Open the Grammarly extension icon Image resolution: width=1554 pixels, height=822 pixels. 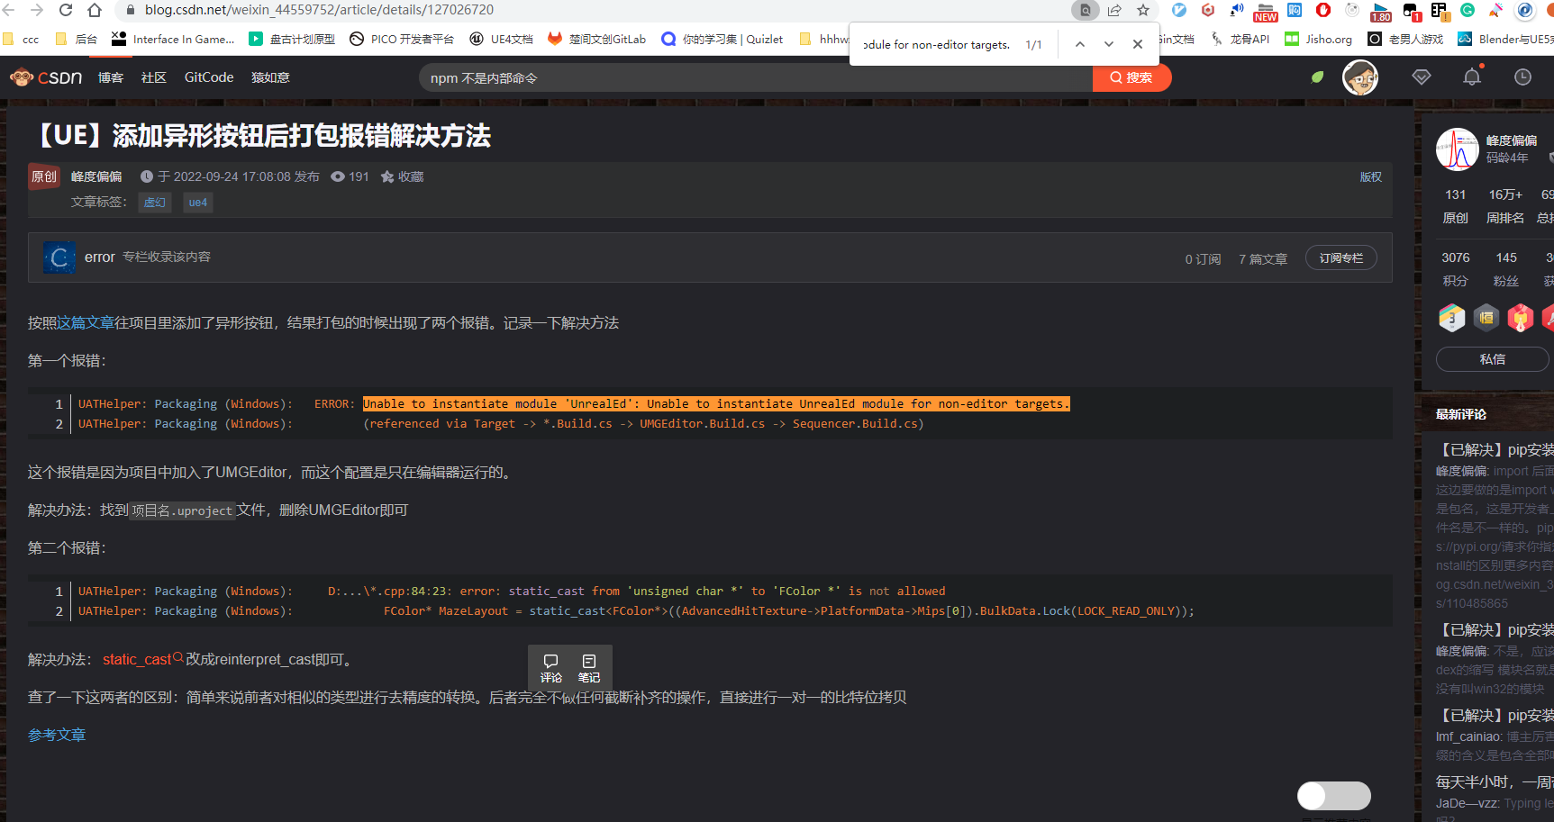1468,10
